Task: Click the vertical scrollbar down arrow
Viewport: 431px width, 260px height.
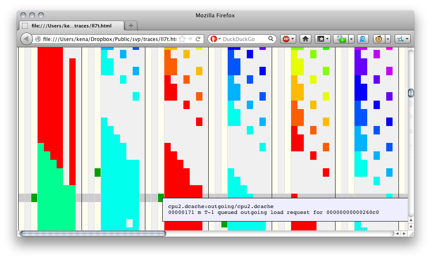Action: tap(411, 227)
